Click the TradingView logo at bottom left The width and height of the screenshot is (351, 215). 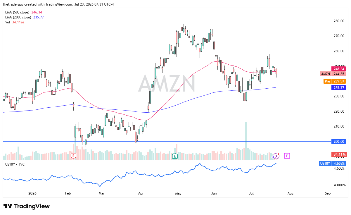click(26, 206)
